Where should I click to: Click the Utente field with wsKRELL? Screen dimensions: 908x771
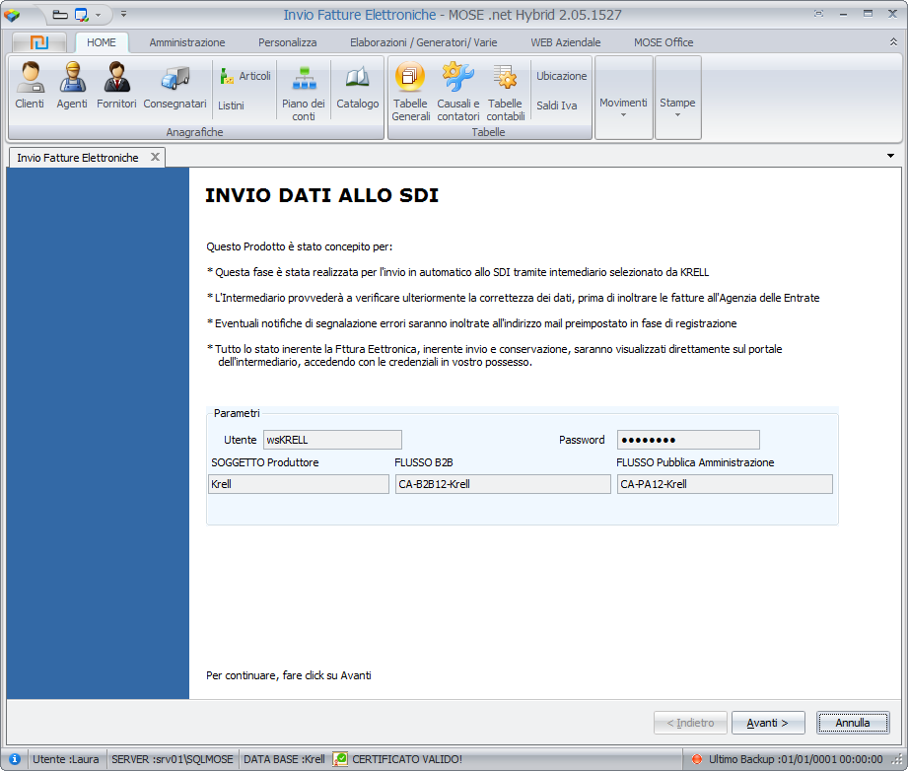(x=332, y=440)
